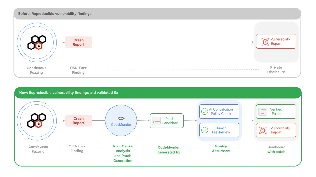Click the bug icon in the Before panel's Vulnerability Report
316x177 pixels.
(265, 42)
